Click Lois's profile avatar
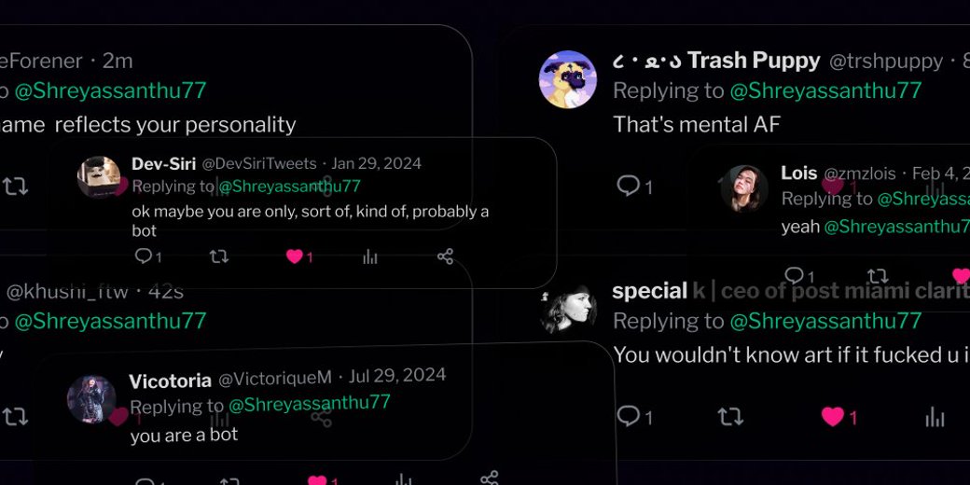The height and width of the screenshot is (485, 970). (744, 189)
